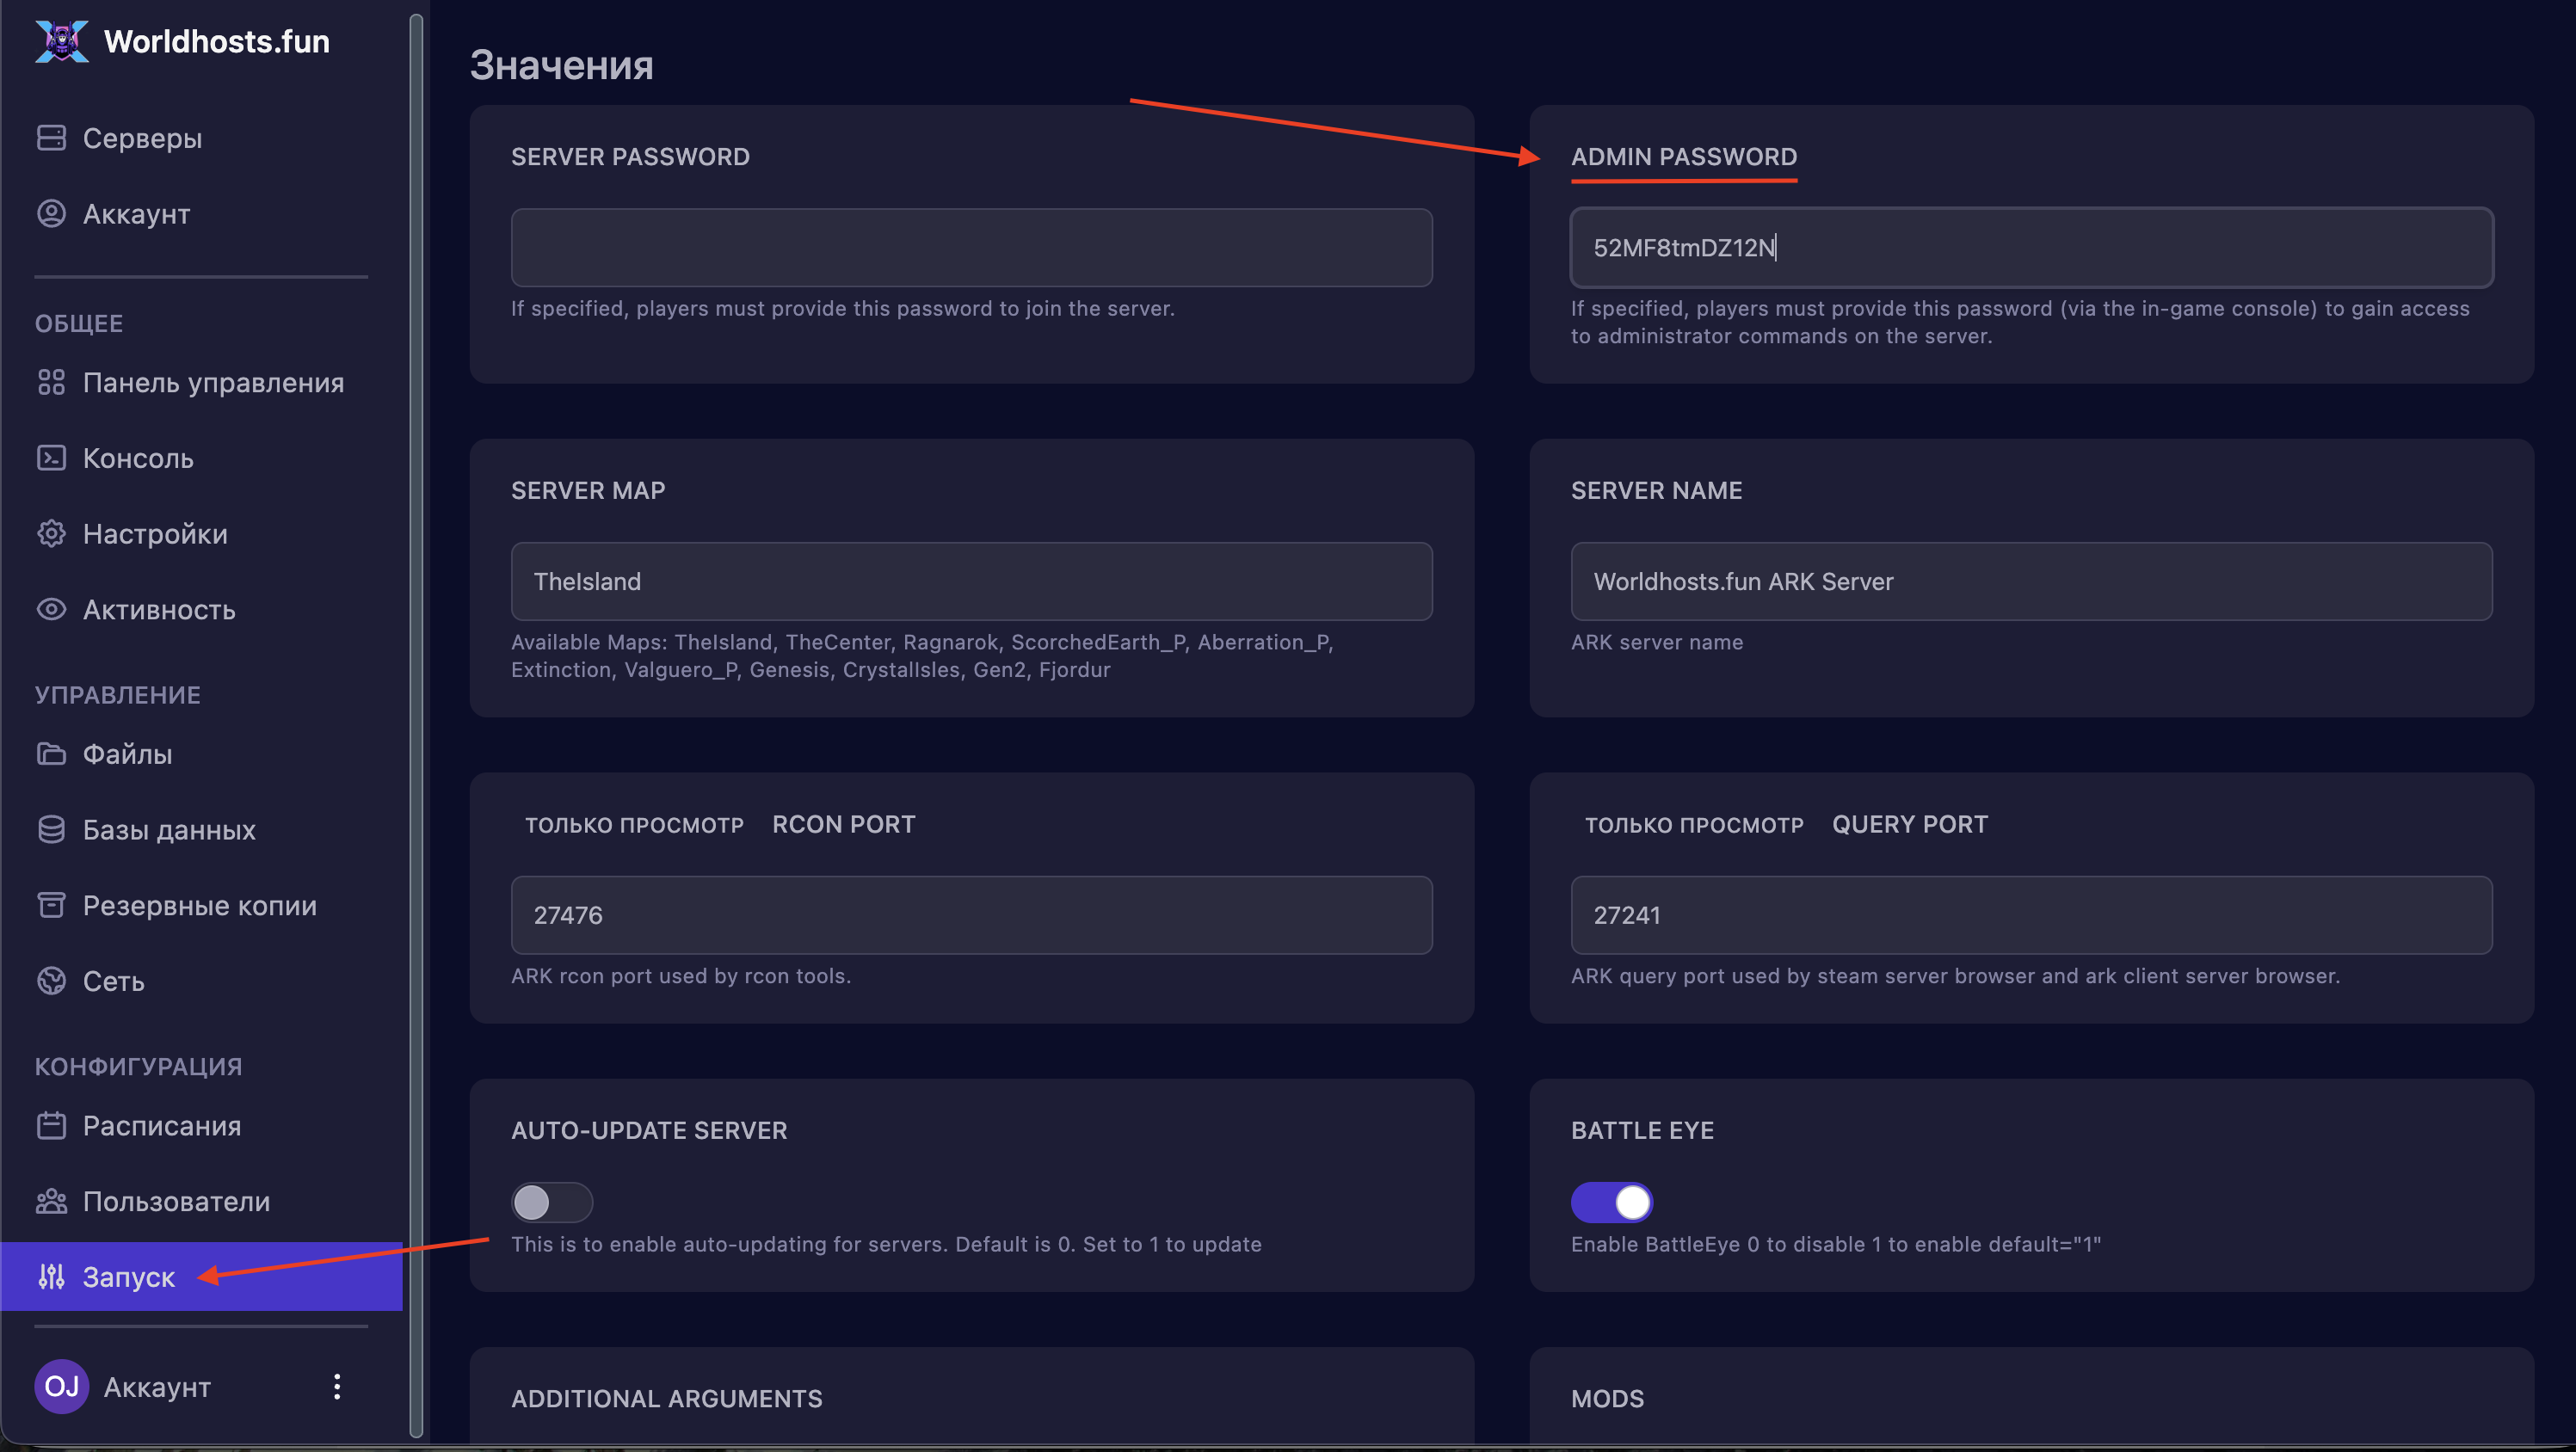Enable the Auto-Update Server toggle
The image size is (2576, 1452).
point(552,1202)
